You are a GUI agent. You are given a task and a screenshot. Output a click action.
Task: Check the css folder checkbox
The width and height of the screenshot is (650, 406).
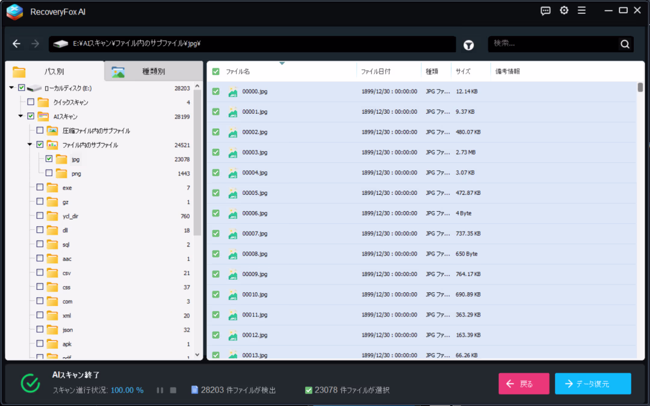[40, 287]
